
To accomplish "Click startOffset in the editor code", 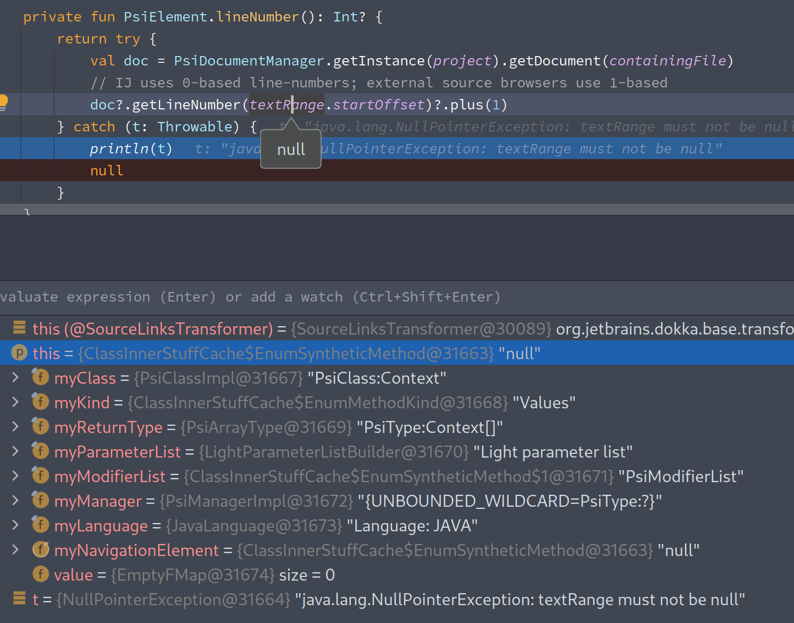I will 379,105.
